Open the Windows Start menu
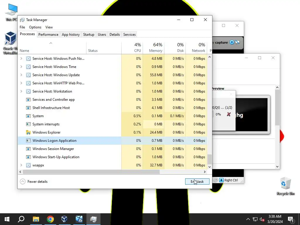This screenshot has width=300, height=225. (x=7, y=219)
